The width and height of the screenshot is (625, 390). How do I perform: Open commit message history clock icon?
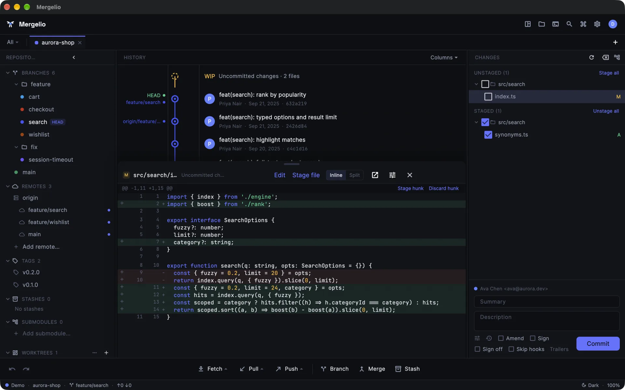[489, 338]
